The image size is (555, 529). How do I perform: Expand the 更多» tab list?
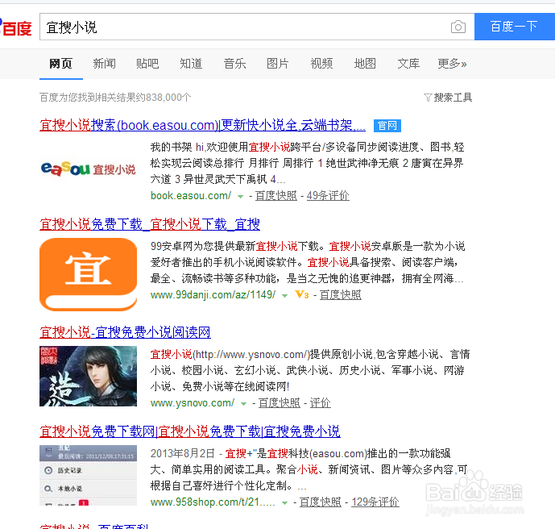click(x=453, y=64)
